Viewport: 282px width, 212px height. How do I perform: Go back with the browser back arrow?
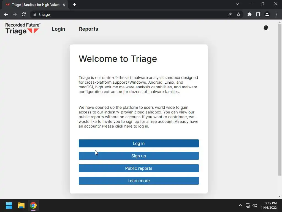coord(6,14)
